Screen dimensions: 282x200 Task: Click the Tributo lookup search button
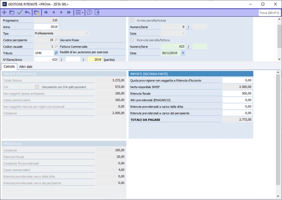click(56, 53)
